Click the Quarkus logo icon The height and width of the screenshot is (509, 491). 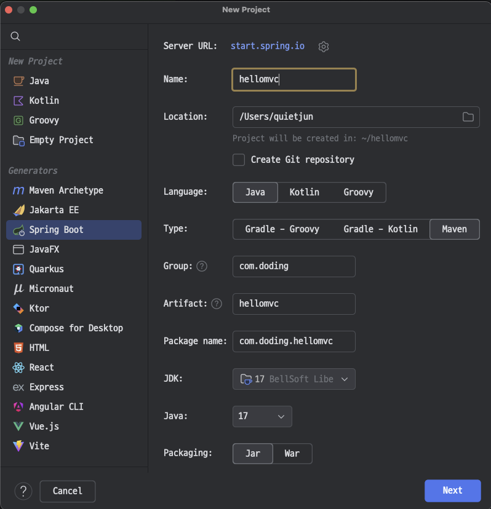pos(18,269)
